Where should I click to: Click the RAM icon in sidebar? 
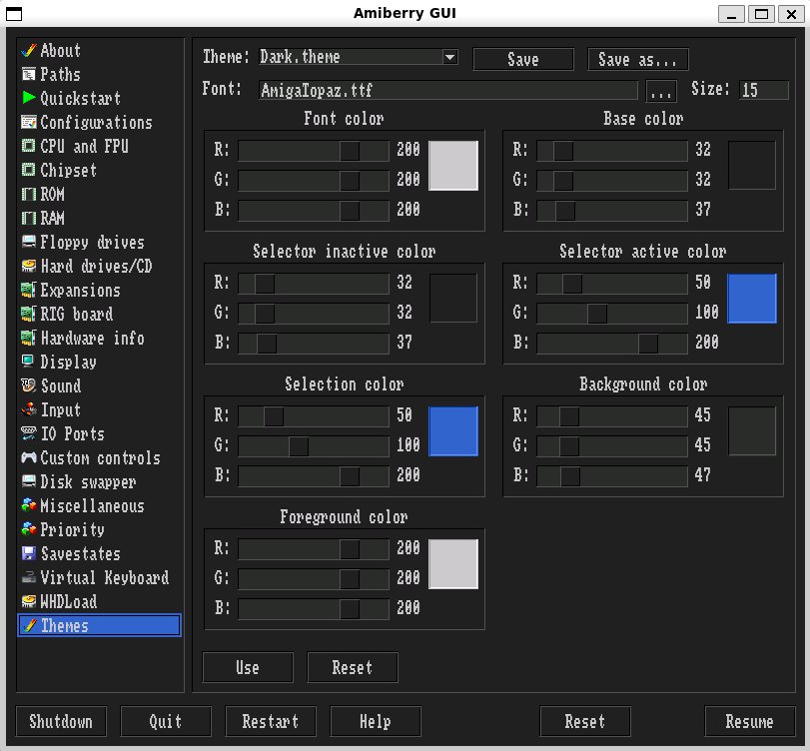click(x=29, y=218)
